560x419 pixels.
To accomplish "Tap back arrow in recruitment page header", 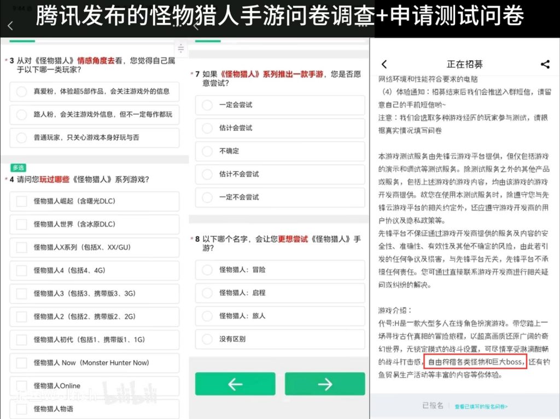I will [384, 65].
